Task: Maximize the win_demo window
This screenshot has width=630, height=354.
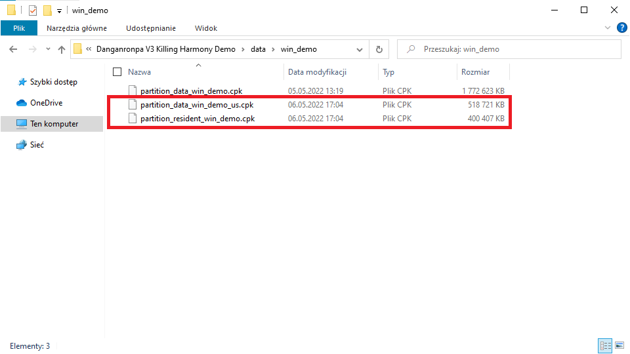Action: 584,10
